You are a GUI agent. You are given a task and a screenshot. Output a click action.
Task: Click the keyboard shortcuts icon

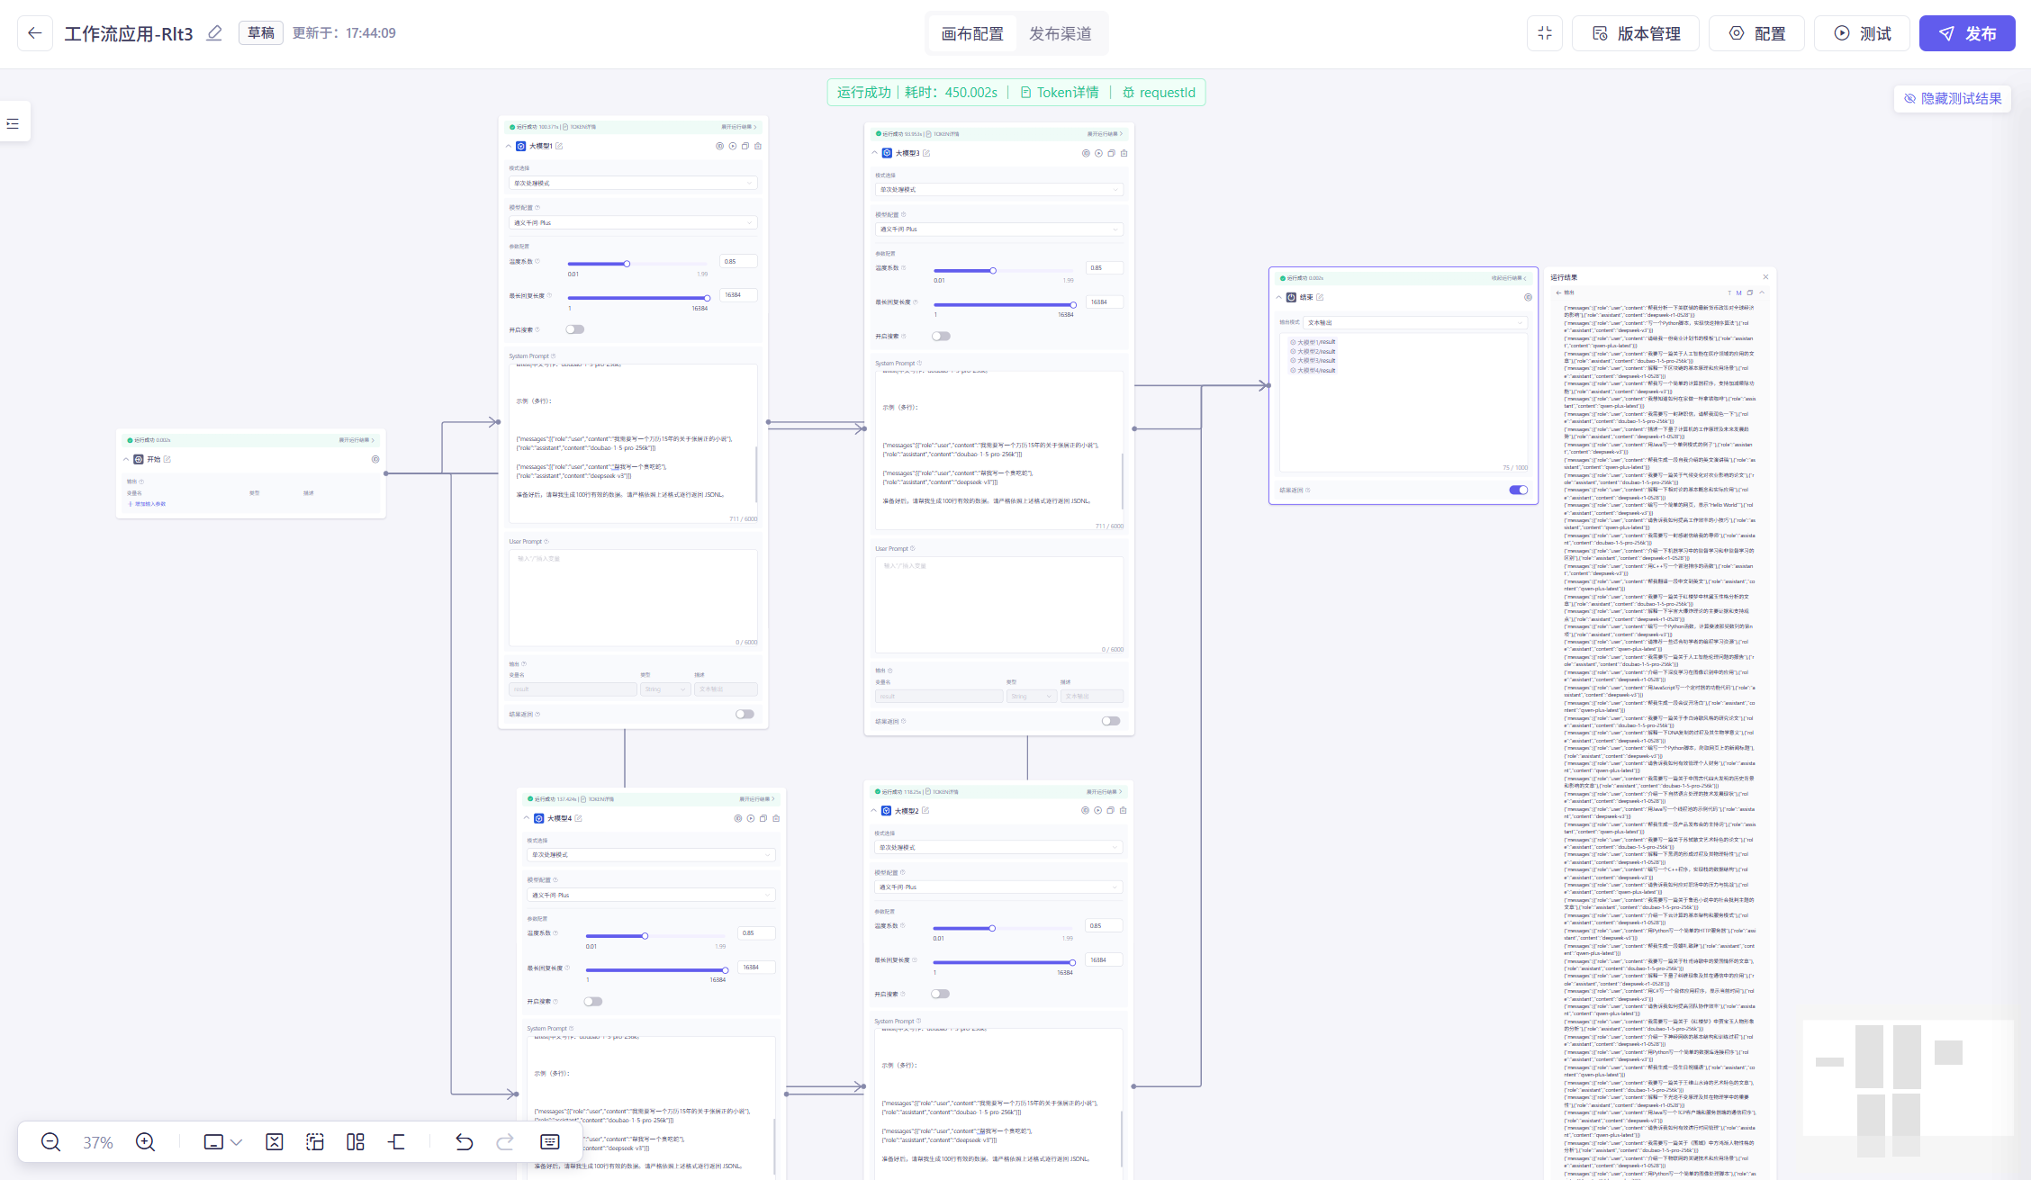point(550,1142)
